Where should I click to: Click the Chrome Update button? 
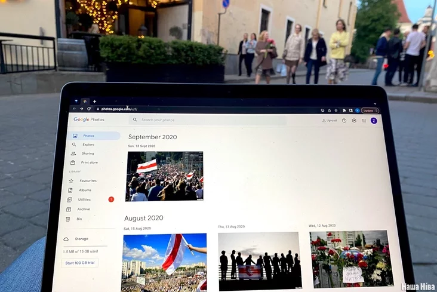point(370,110)
